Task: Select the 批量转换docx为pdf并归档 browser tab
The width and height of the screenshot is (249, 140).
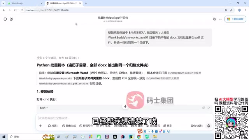Action: pos(63,3)
